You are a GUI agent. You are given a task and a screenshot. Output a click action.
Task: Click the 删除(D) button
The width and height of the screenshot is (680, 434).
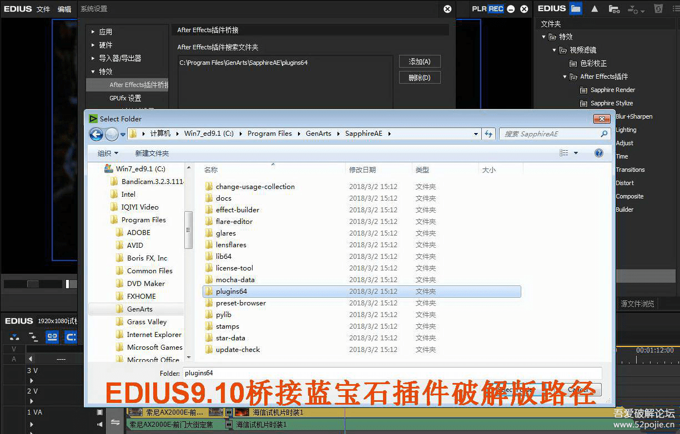pos(420,78)
